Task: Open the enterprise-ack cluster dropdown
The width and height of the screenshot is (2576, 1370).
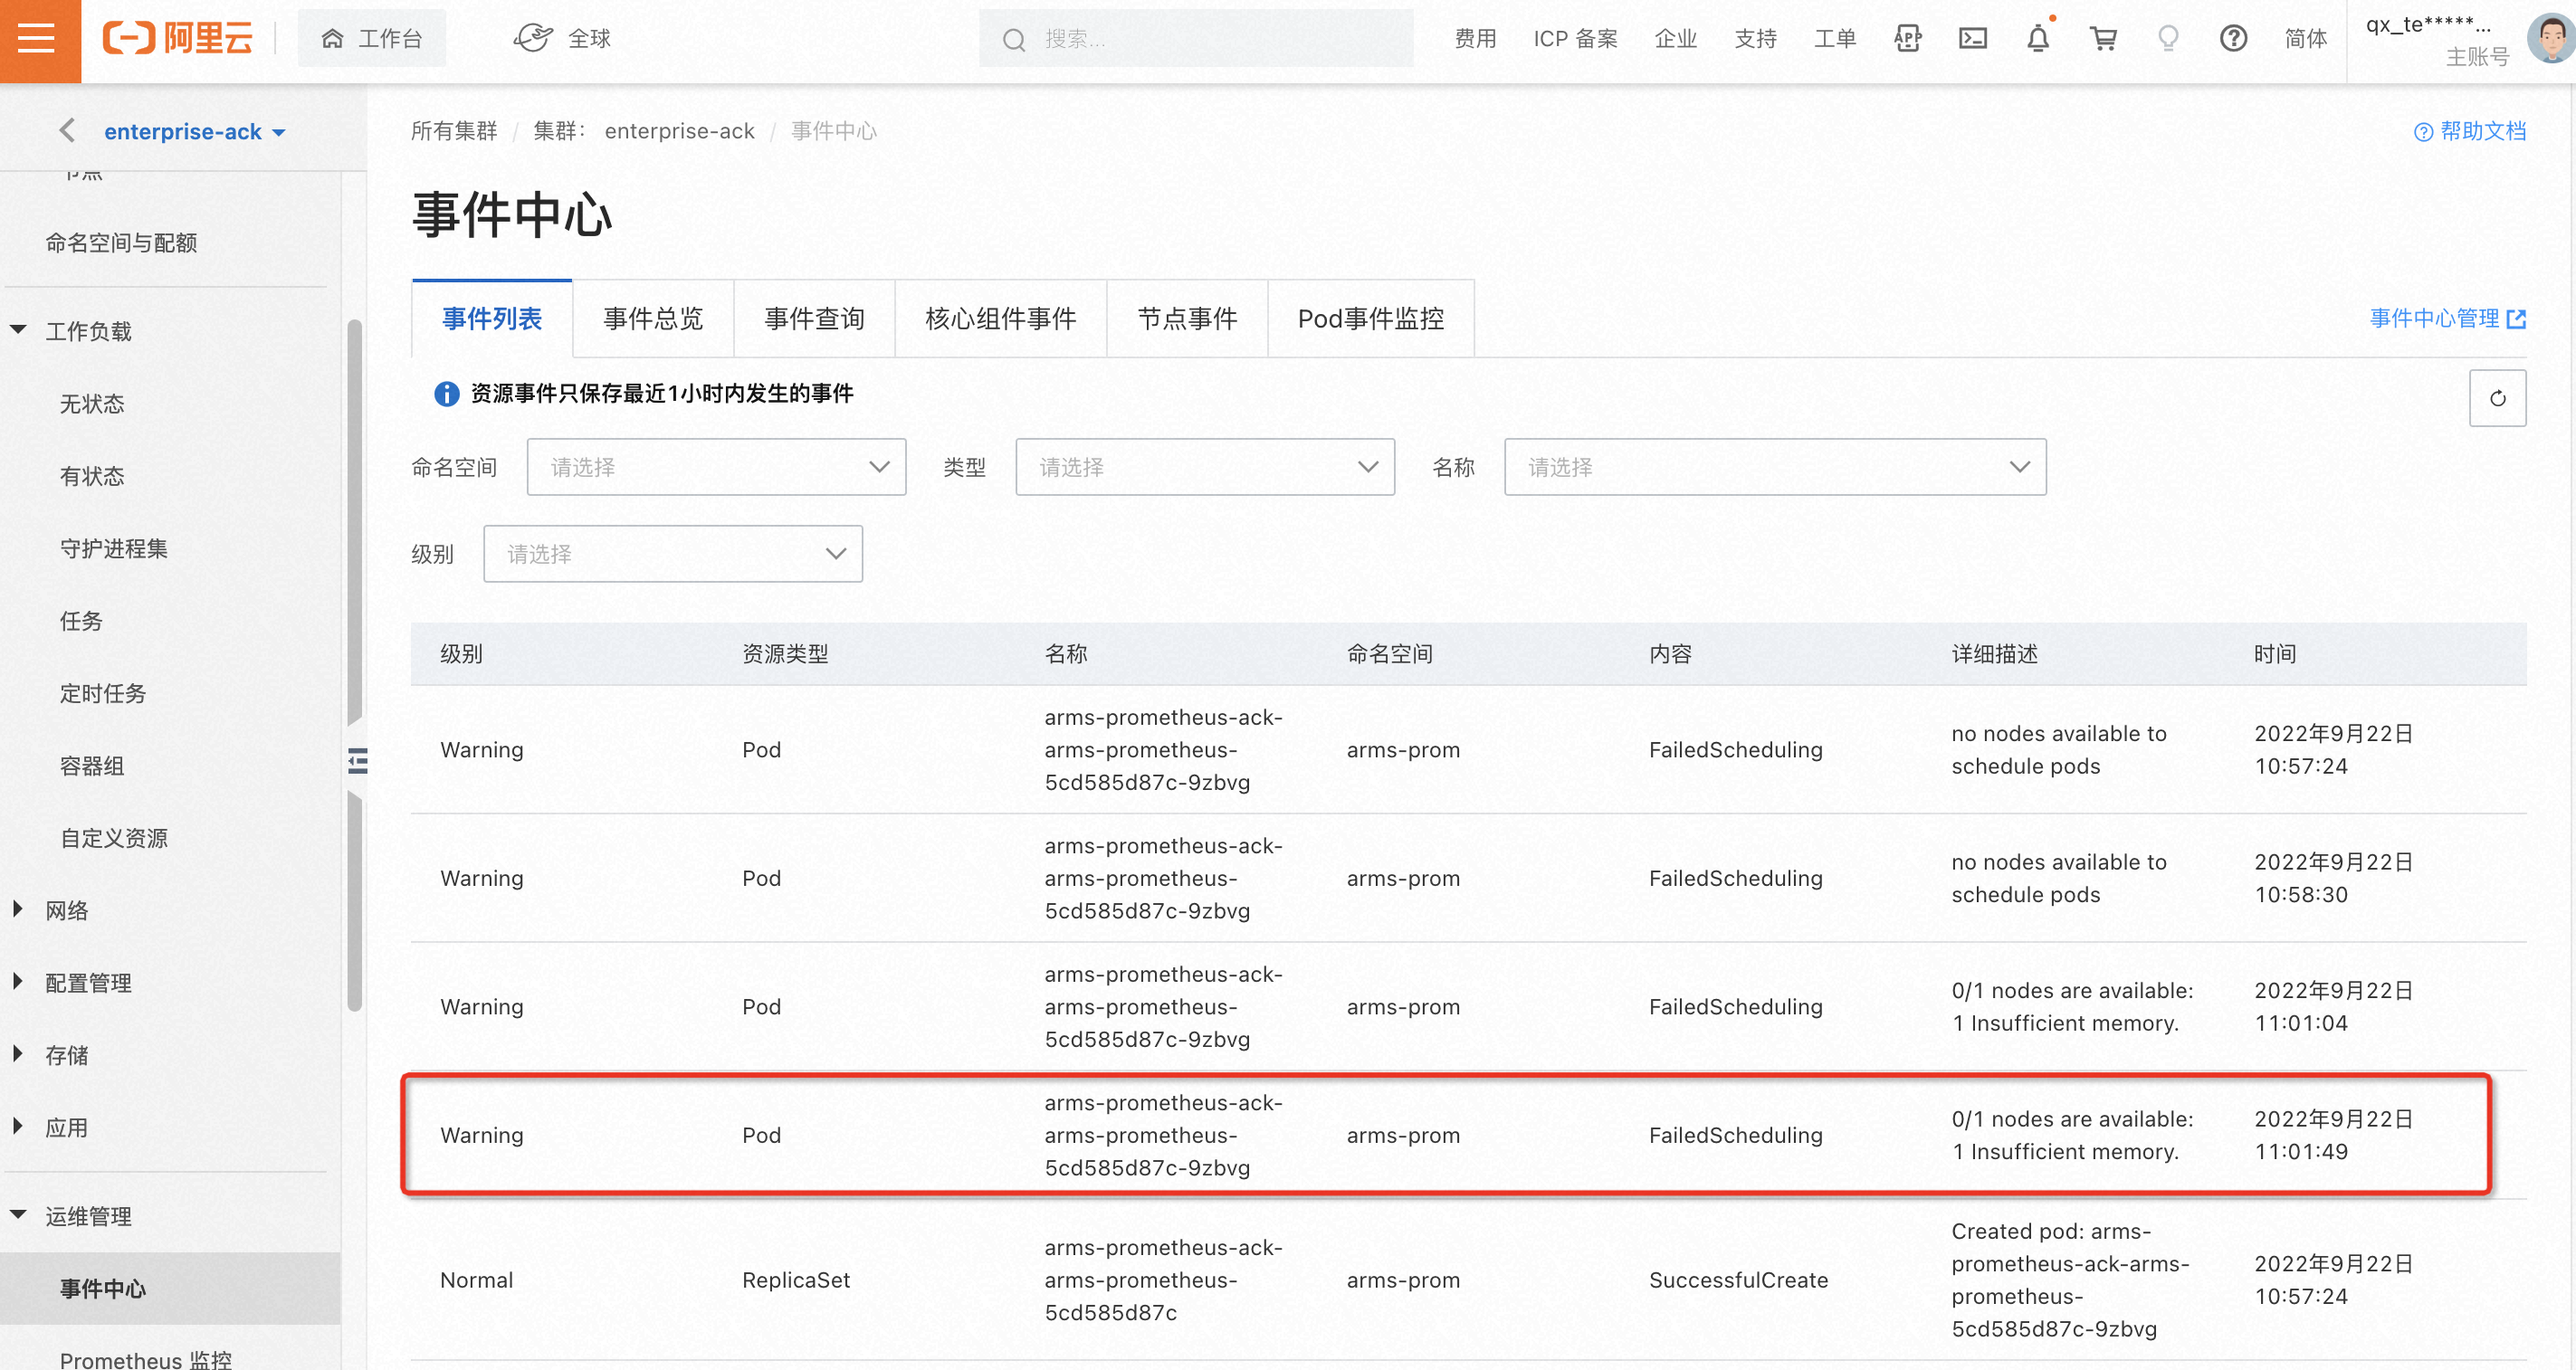Action: 195,132
